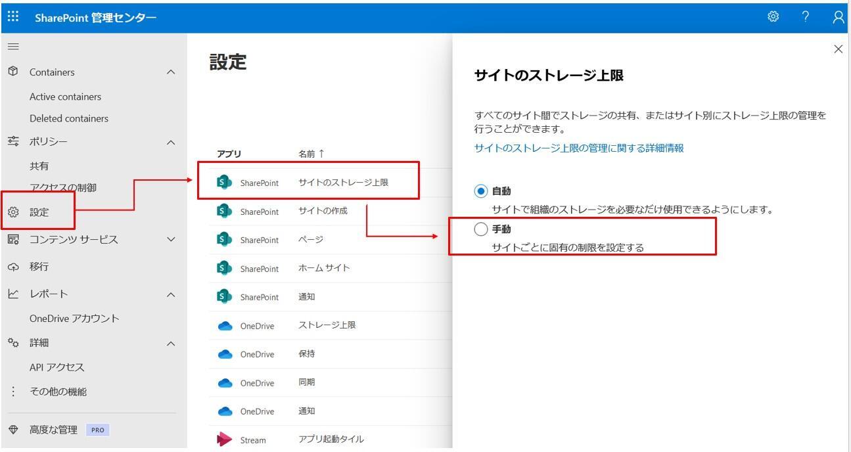
Task: Select the 自動 radio button
Action: coord(481,191)
